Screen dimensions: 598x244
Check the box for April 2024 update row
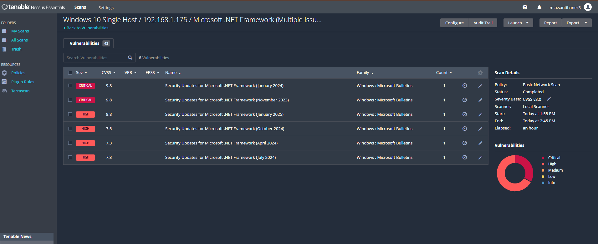pyautogui.click(x=70, y=143)
